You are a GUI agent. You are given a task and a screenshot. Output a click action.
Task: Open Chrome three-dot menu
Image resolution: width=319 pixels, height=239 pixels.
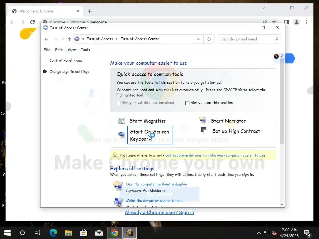point(307,22)
